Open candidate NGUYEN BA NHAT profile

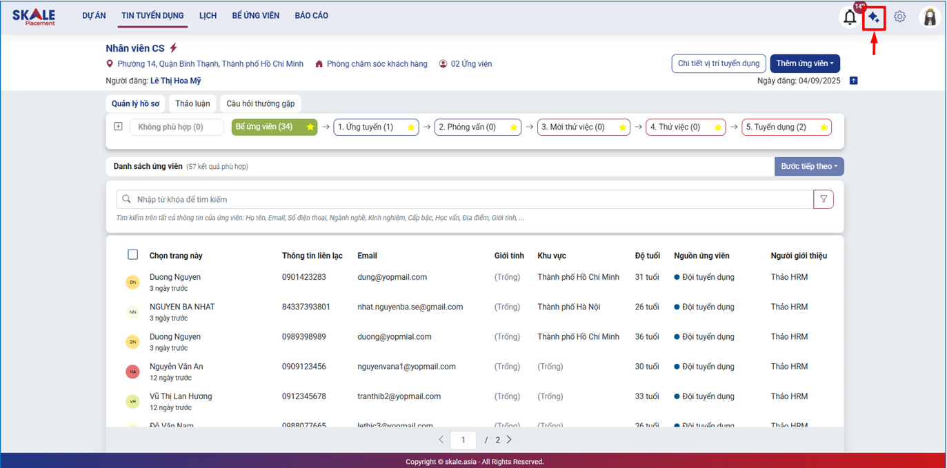(182, 307)
